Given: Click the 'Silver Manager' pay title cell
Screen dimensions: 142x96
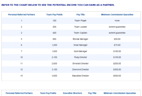Looking at the screenshot, I should pos(80,45).
